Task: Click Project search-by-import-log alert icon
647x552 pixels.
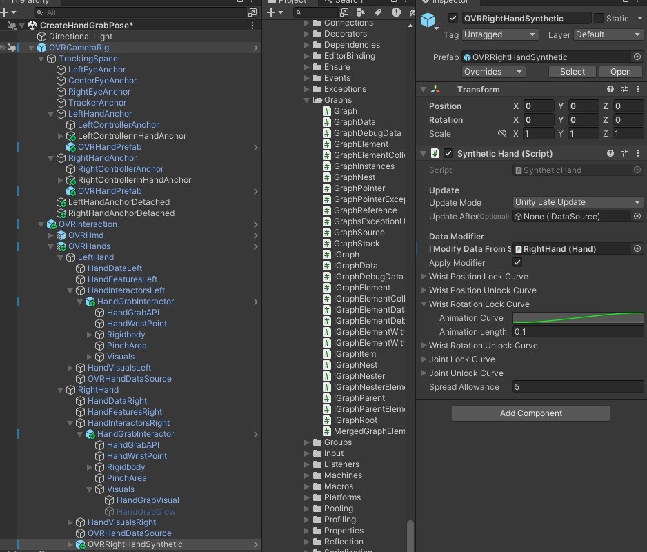Action: (x=396, y=12)
